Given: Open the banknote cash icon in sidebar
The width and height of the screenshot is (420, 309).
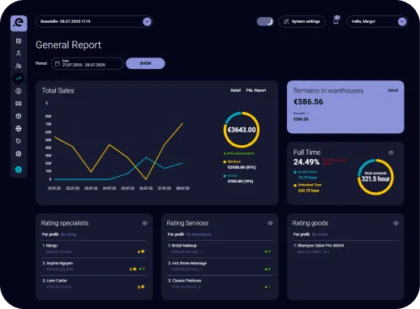Looking at the screenshot, I should click(x=19, y=104).
